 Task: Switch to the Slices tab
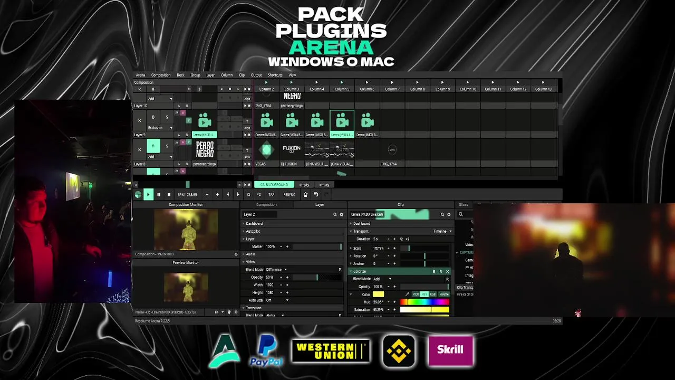(x=464, y=205)
